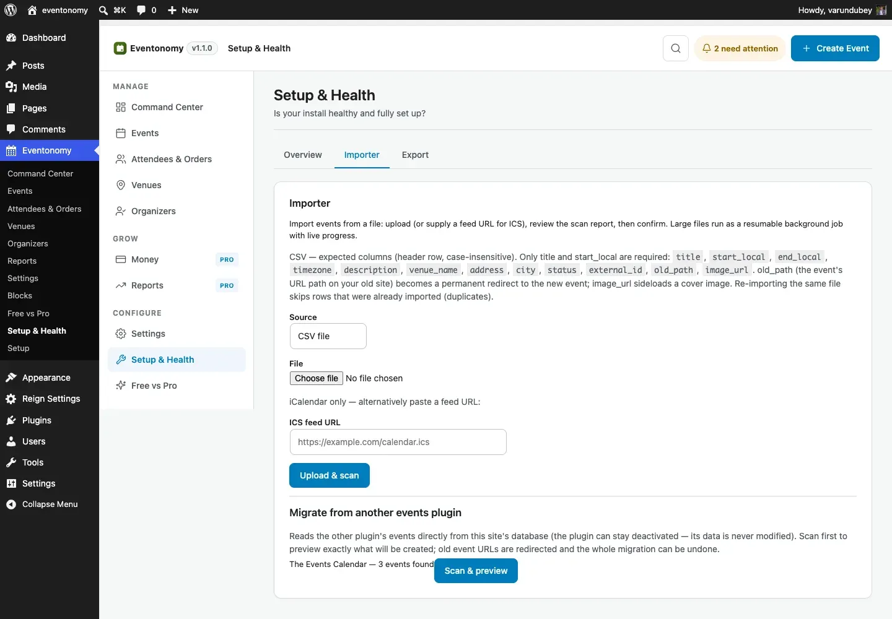This screenshot has height=619, width=892.
Task: Click the Media icon in WordPress menu
Action: tap(11, 87)
